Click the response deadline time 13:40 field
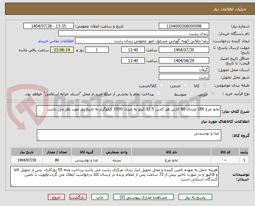This screenshot has height=206, width=255. 133,50
